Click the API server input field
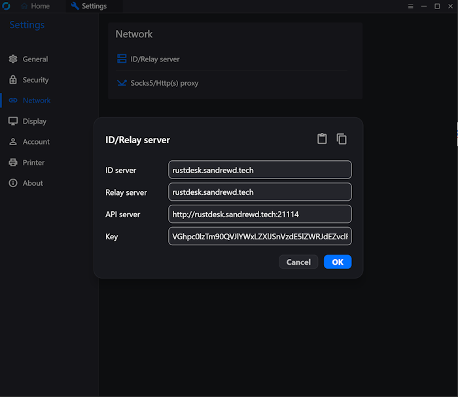This screenshot has width=458, height=397. click(260, 215)
